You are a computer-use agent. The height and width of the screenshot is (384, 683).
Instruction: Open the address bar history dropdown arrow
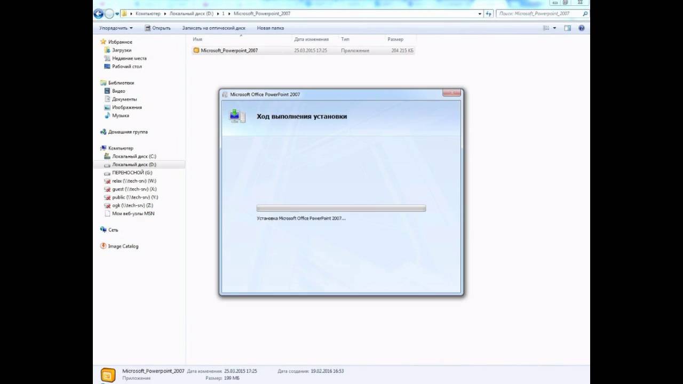[479, 13]
